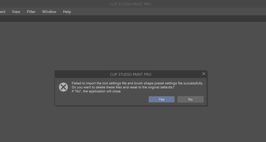The height and width of the screenshot is (142, 266).
Task: Open the Filter menu
Action: (x=31, y=12)
